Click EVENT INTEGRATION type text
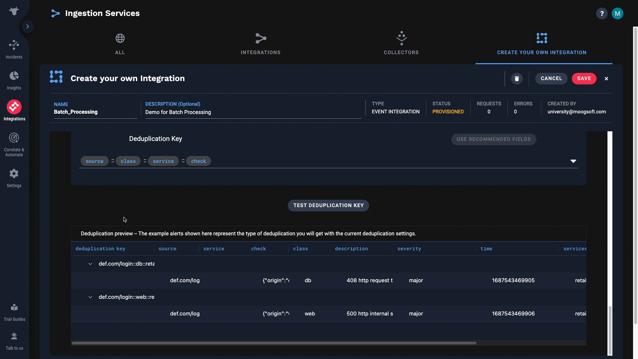This screenshot has height=359, width=638. coord(395,112)
